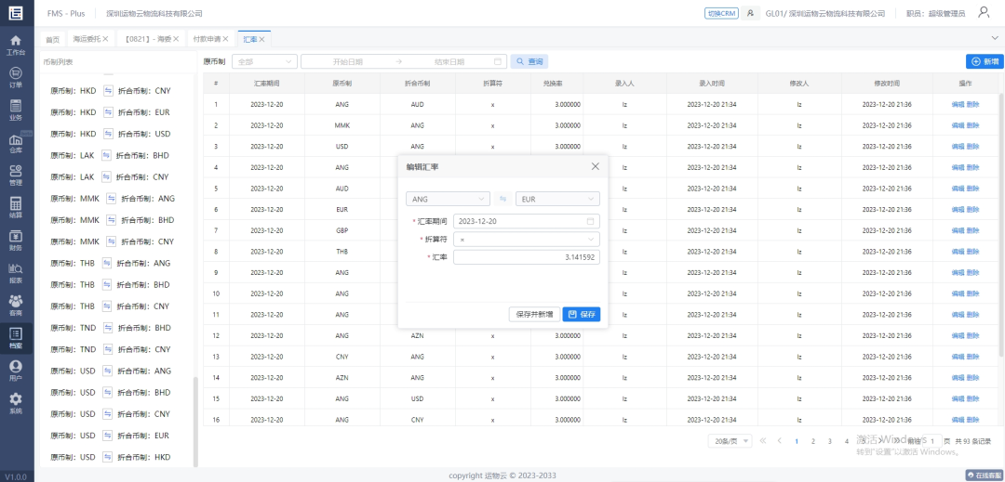Click the FMS logo icon at top-left
Viewport: 1005px width, 482px height.
(16, 13)
